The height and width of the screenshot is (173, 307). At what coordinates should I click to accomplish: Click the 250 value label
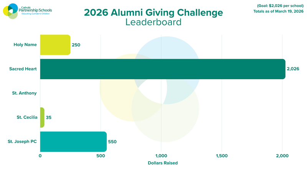coord(76,45)
